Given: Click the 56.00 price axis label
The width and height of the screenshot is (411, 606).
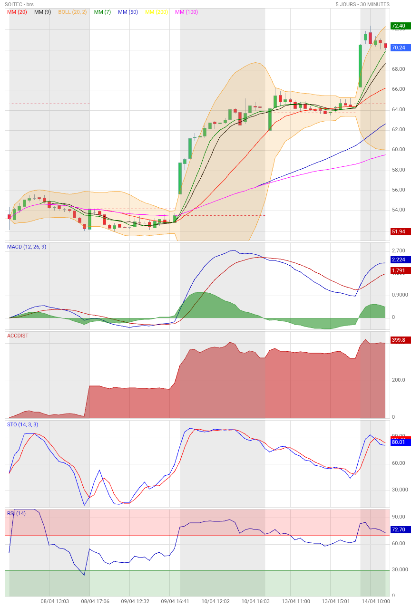Looking at the screenshot, I should click(x=398, y=190).
